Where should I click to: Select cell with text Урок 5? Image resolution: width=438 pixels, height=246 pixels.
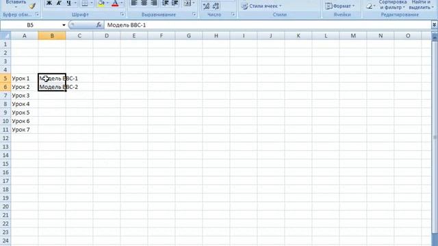[25, 113]
